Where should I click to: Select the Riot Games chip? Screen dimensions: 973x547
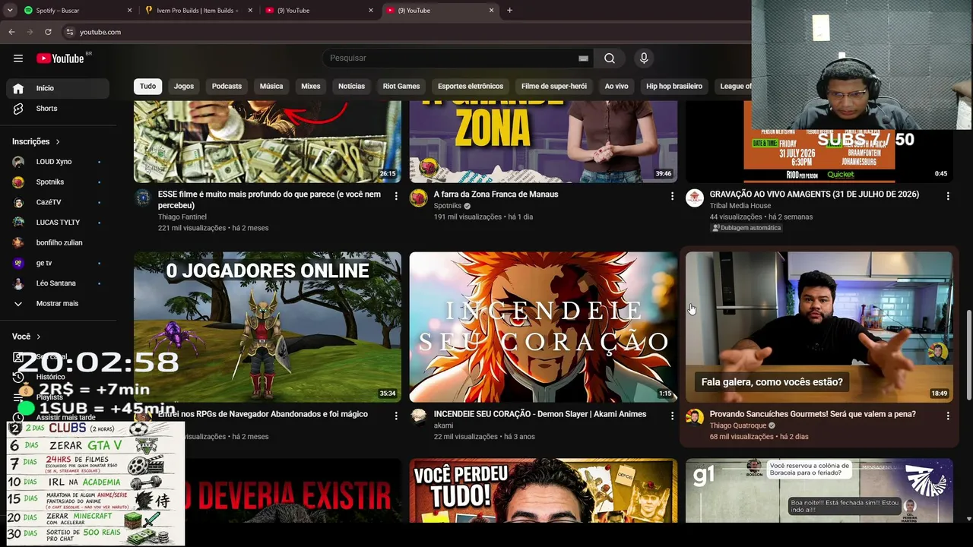pyautogui.click(x=401, y=87)
